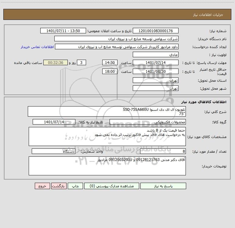235x228 pixels.
Task: Click the تاریخ نیاز به کالا label
Action: (x=91, y=122)
